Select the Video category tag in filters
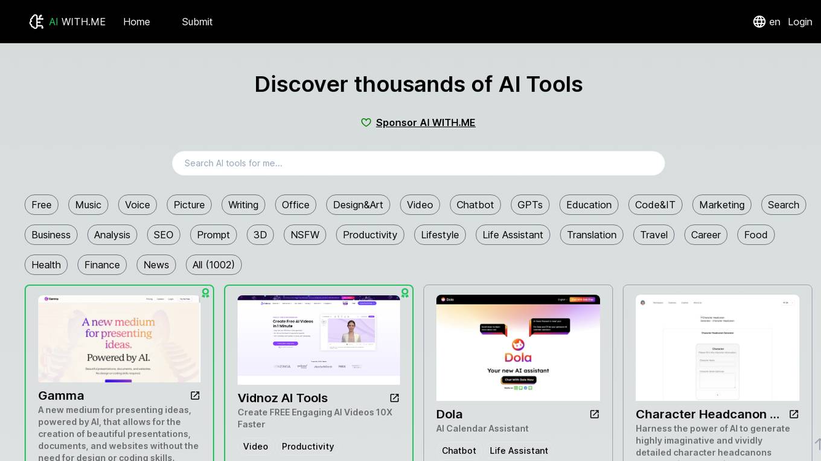 pyautogui.click(x=420, y=205)
